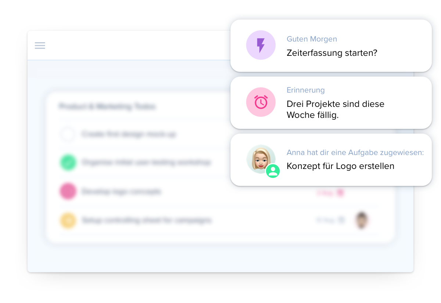Click Anna's avatar in the notification

point(261,159)
